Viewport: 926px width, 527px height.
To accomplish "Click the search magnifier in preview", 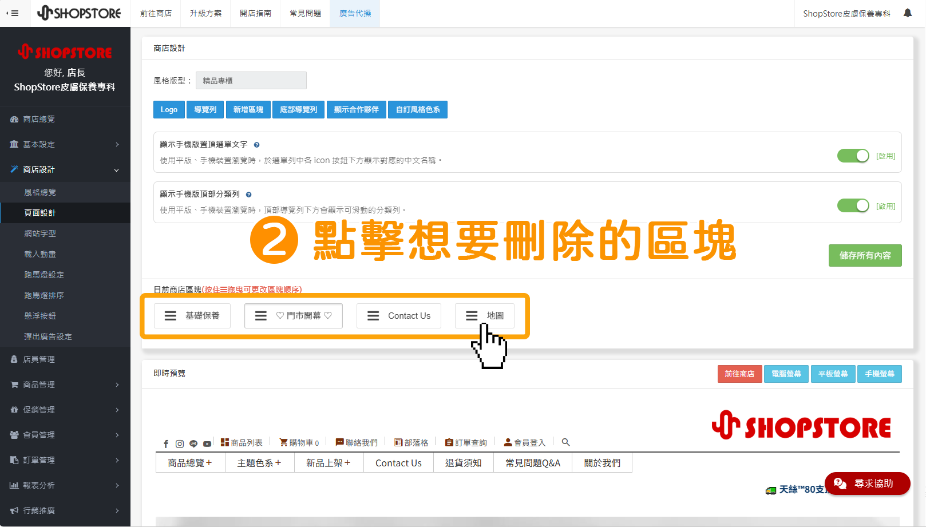I will 566,442.
